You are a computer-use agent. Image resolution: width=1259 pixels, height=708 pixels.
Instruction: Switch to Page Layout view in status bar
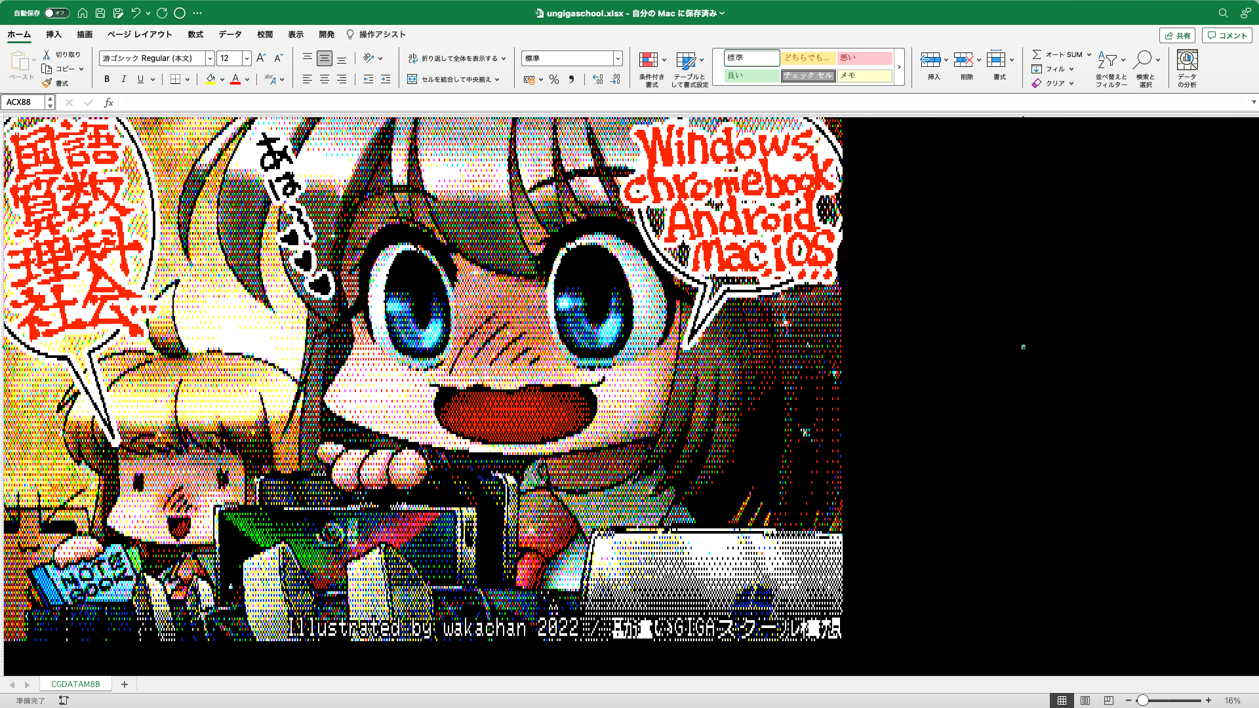click(1085, 701)
